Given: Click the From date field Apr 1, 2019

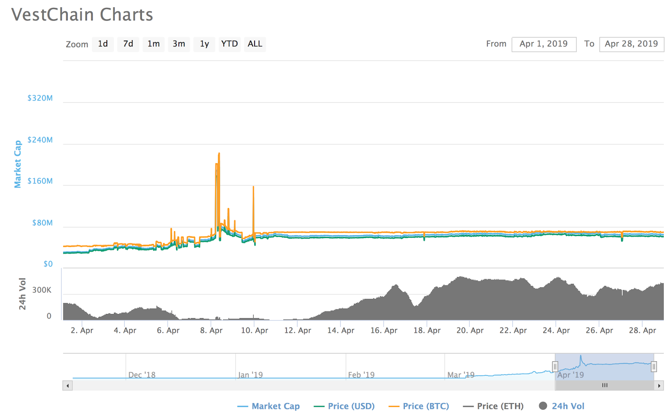Looking at the screenshot, I should click(x=544, y=44).
